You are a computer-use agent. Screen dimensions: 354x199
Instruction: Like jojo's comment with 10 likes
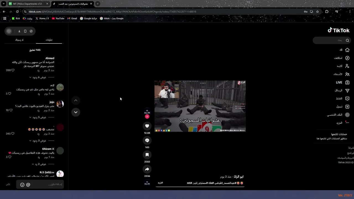click(11, 110)
